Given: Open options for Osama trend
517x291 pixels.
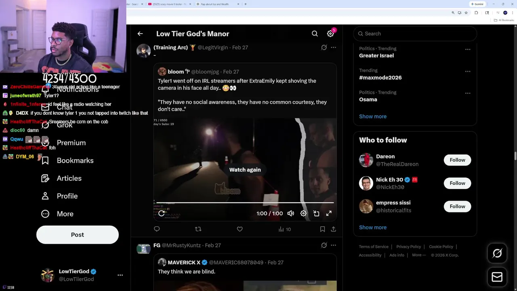Looking at the screenshot, I should 468,93.
